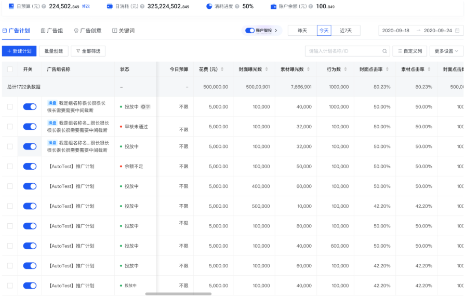Image resolution: width=465 pixels, height=298 pixels.
Task: Click the 新建计划 button
Action: [x=19, y=51]
